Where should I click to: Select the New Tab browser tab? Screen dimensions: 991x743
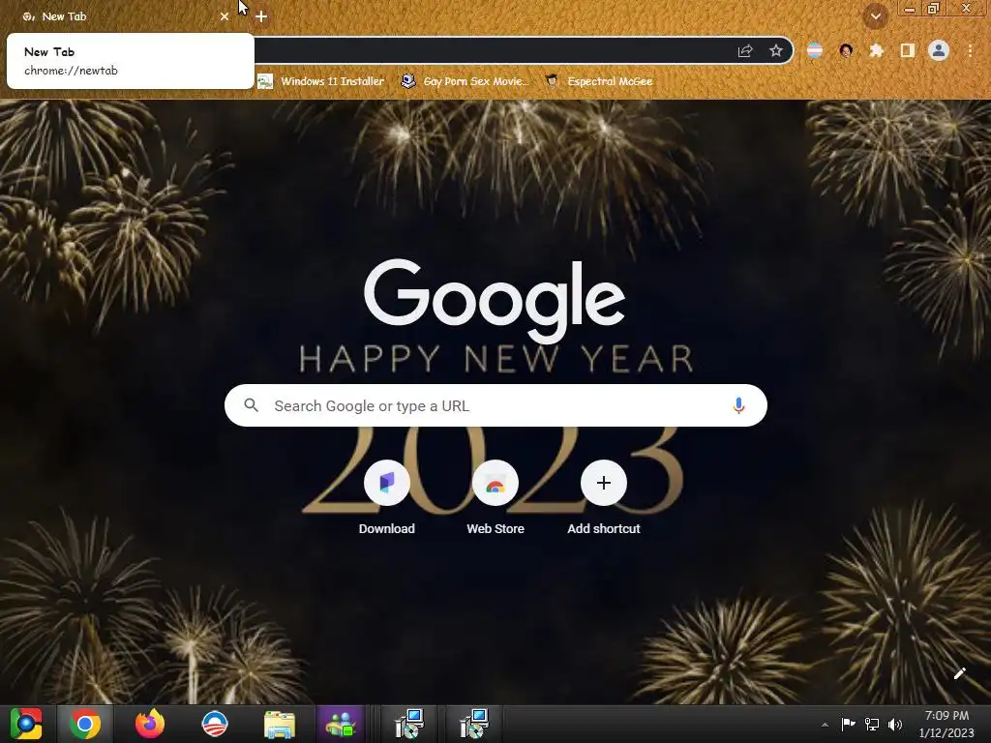point(120,16)
